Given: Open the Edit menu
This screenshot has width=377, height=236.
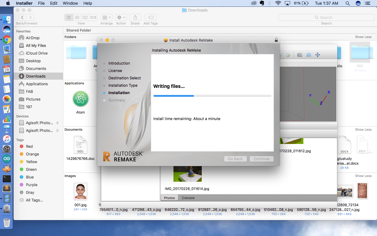Looking at the screenshot, I should (x=54, y=3).
